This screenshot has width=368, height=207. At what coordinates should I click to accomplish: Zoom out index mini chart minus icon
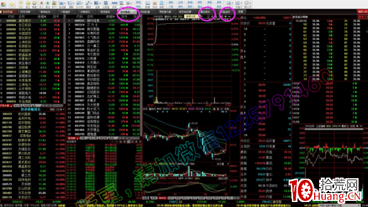(x=361, y=126)
